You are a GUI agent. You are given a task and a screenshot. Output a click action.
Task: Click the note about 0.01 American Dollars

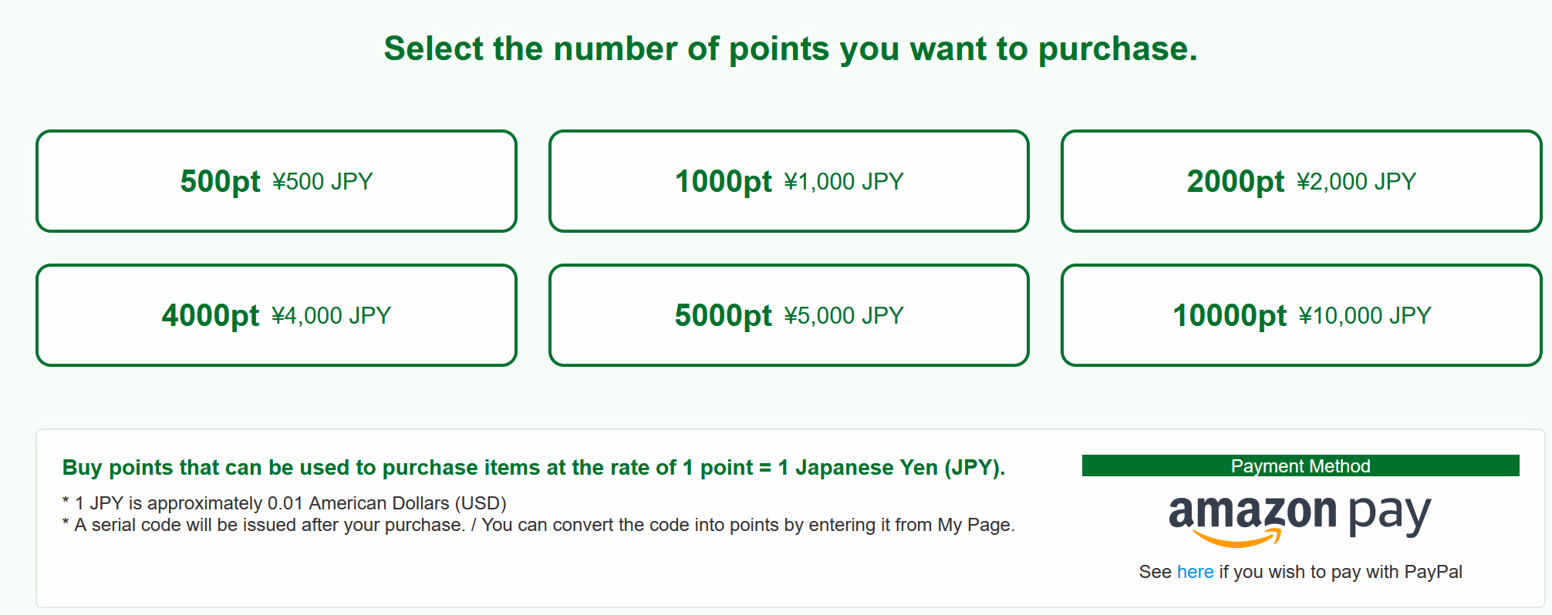click(x=284, y=503)
